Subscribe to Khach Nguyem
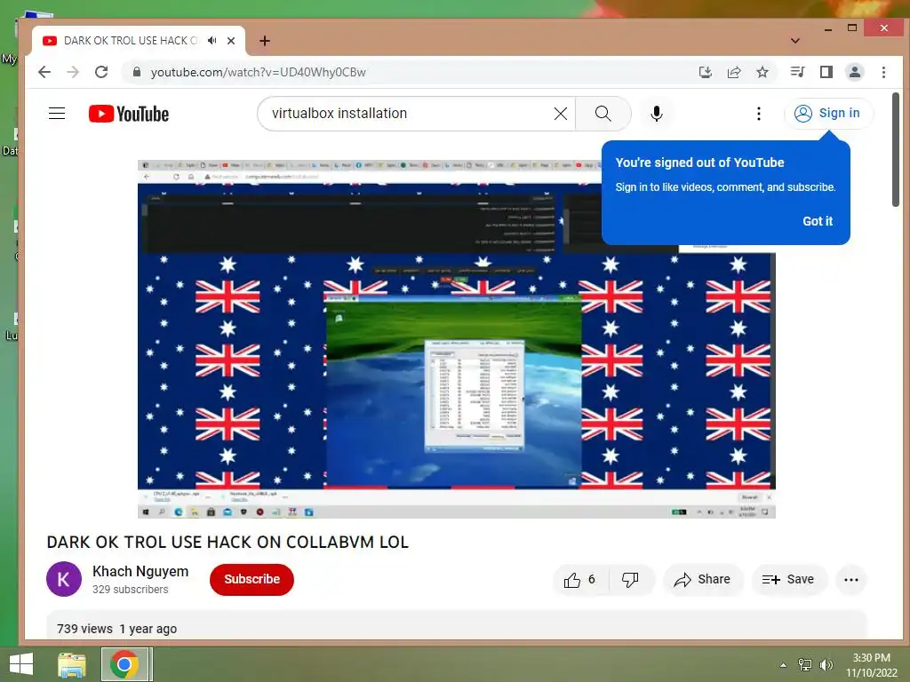 [251, 579]
